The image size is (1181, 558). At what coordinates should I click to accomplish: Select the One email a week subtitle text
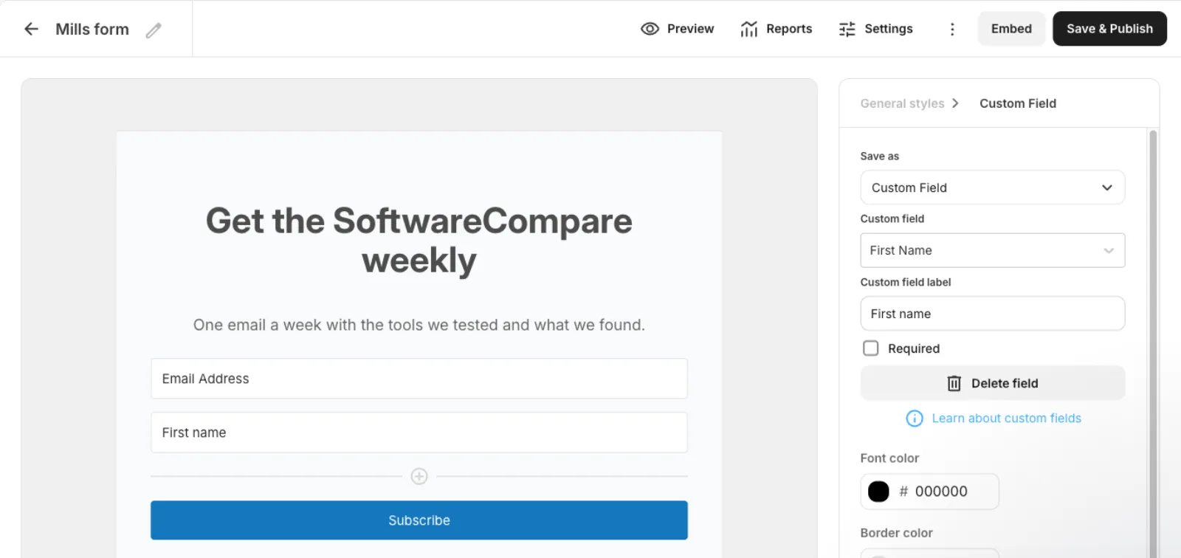[x=419, y=325]
